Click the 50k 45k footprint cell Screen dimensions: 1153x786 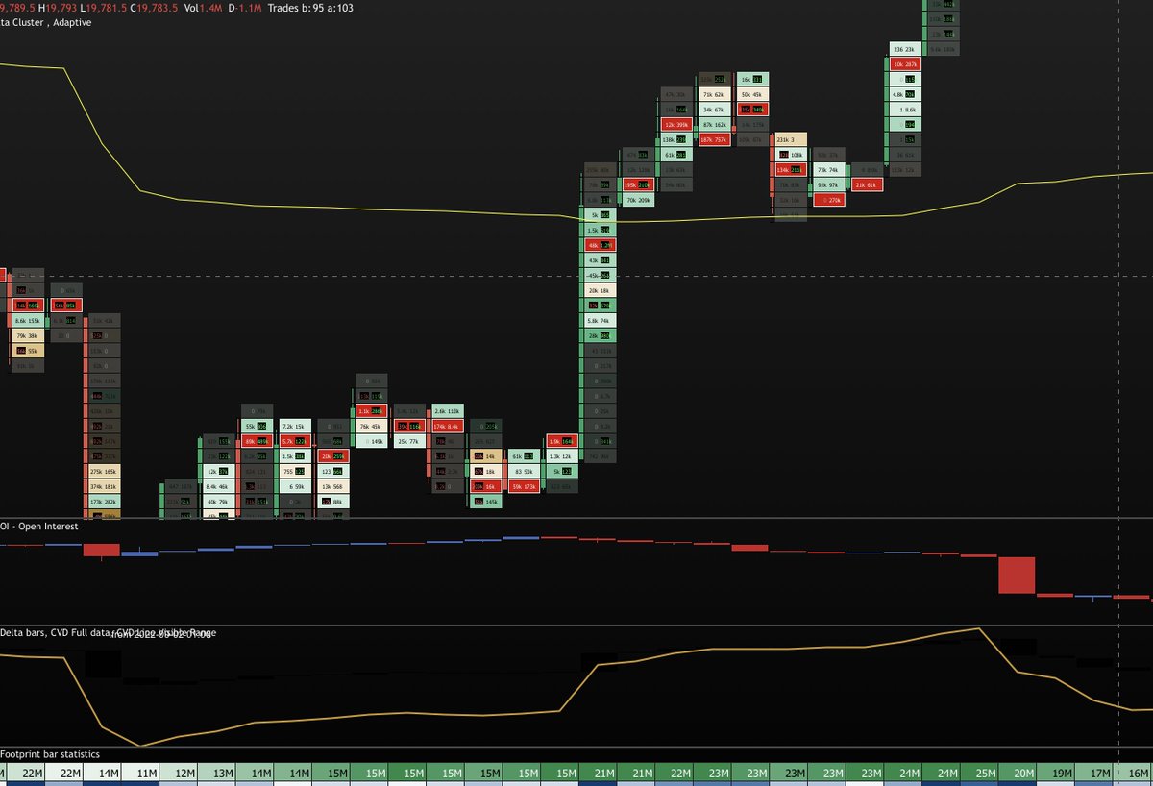(x=751, y=95)
